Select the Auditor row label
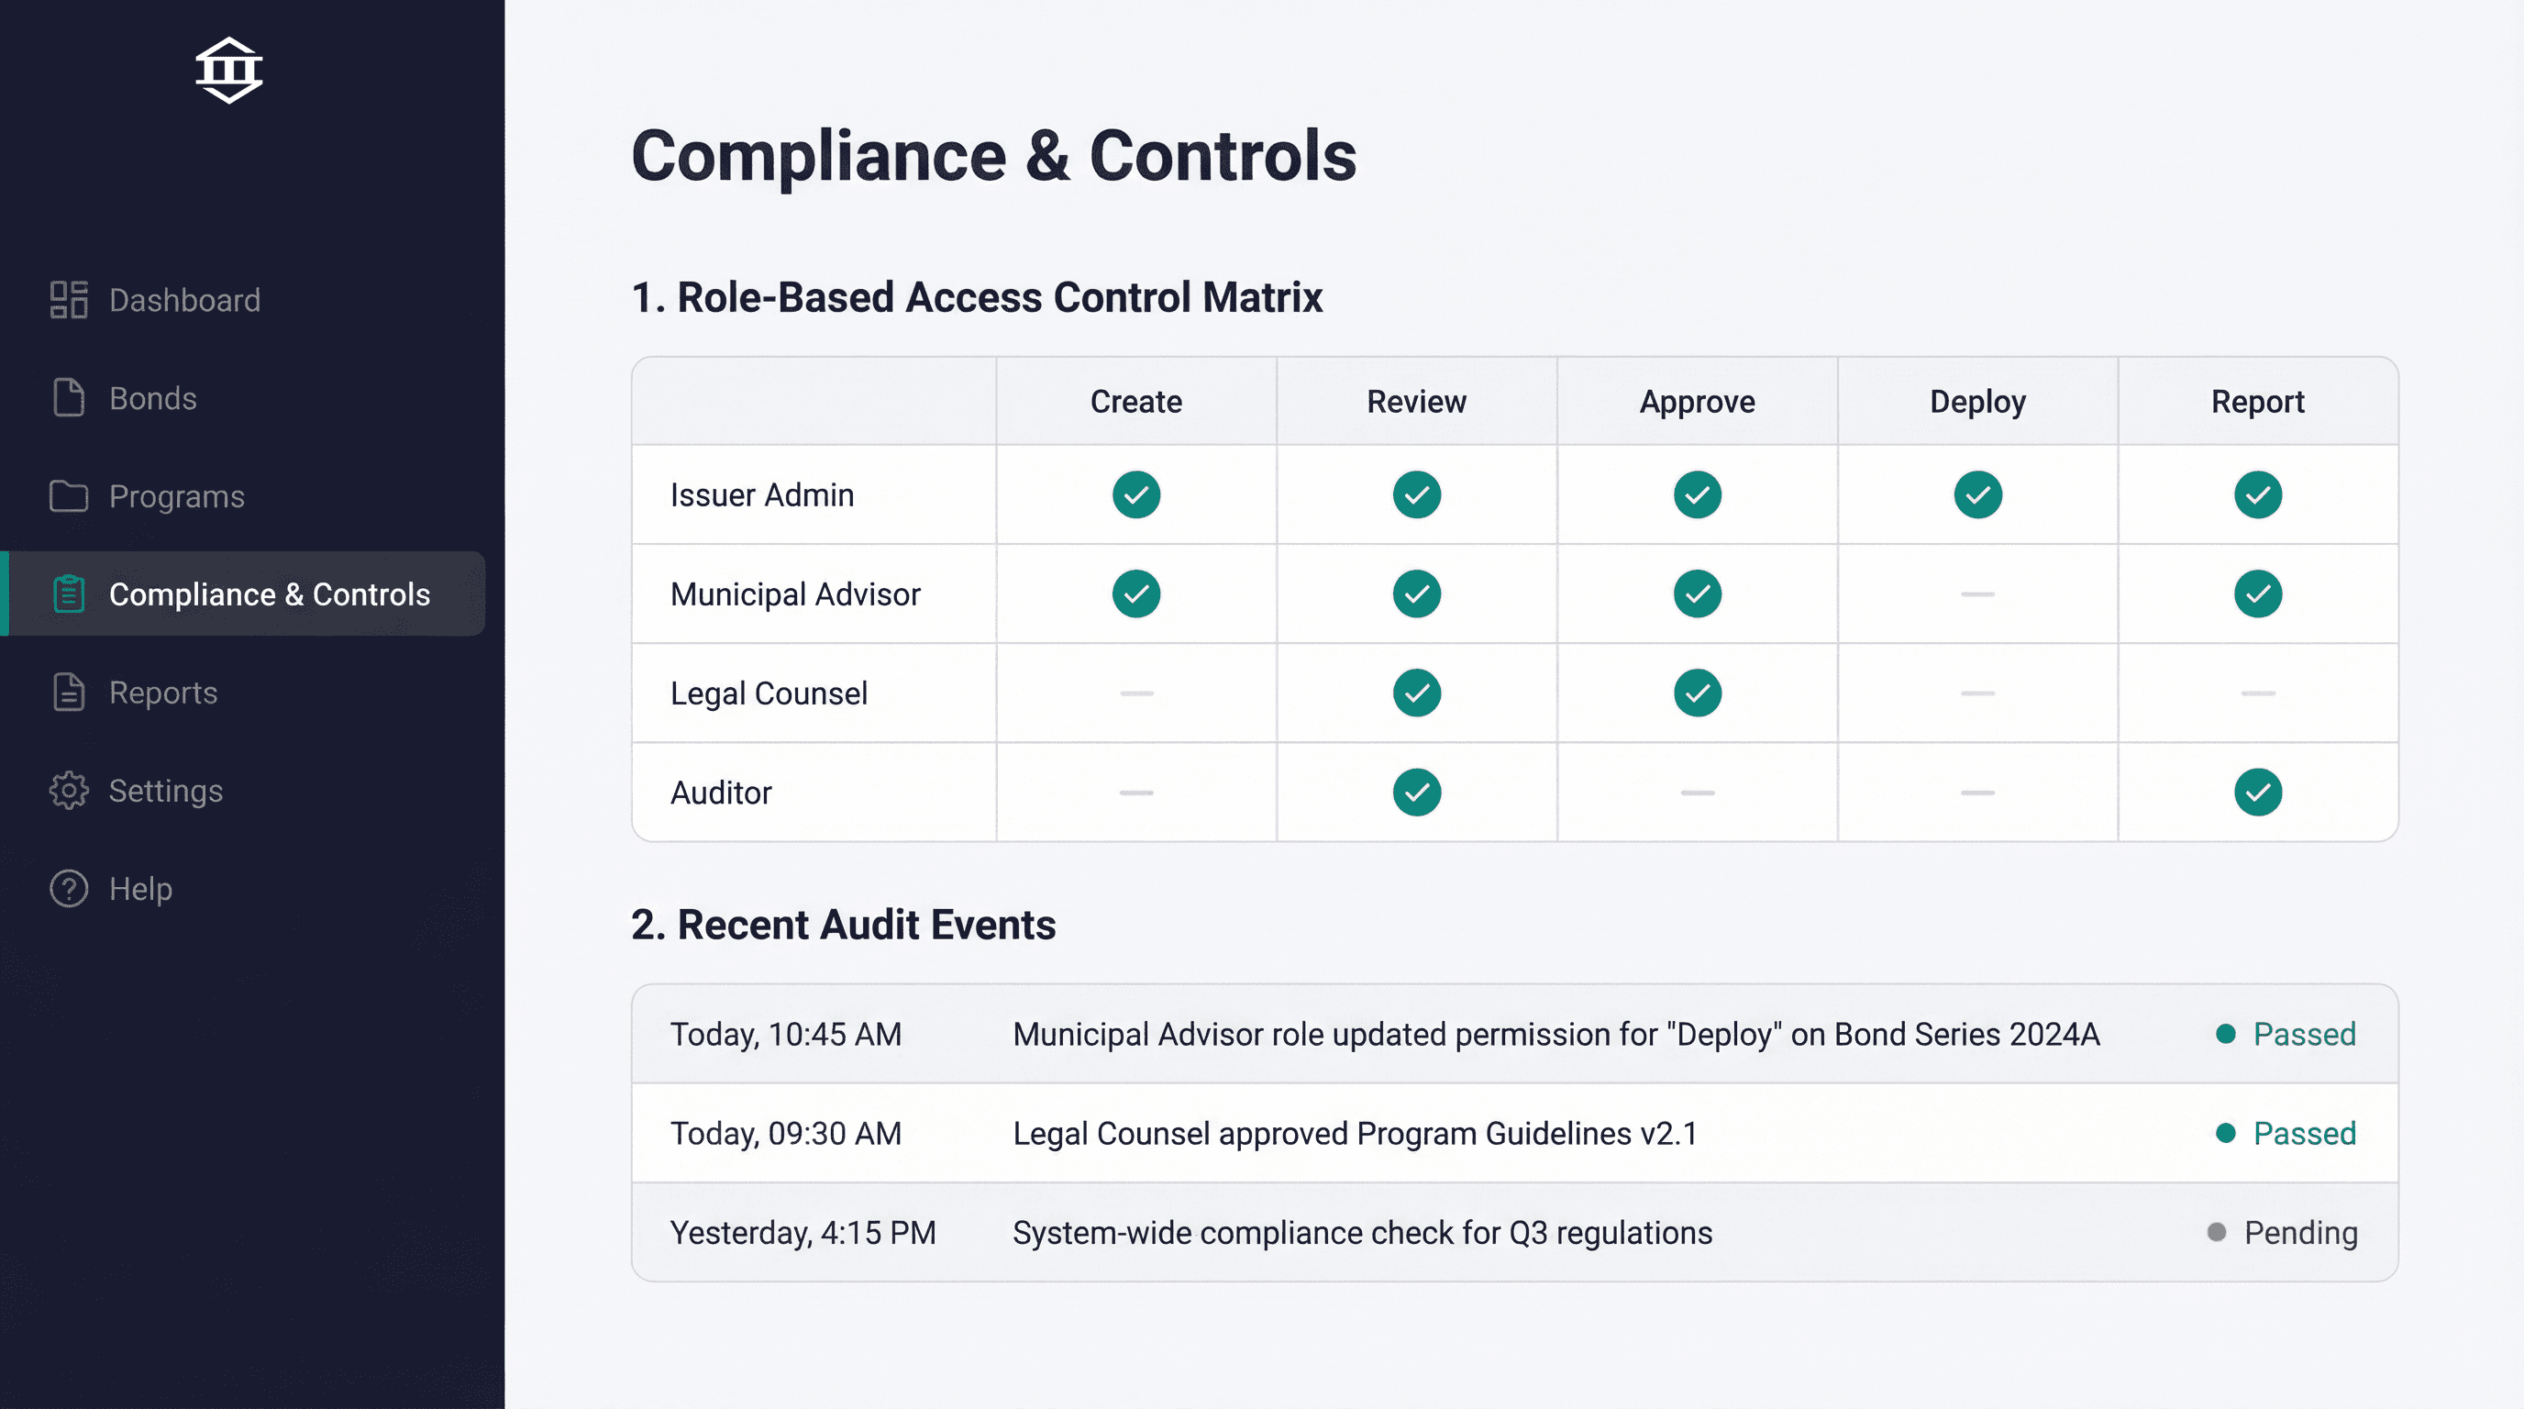Image resolution: width=2524 pixels, height=1409 pixels. click(x=721, y=792)
